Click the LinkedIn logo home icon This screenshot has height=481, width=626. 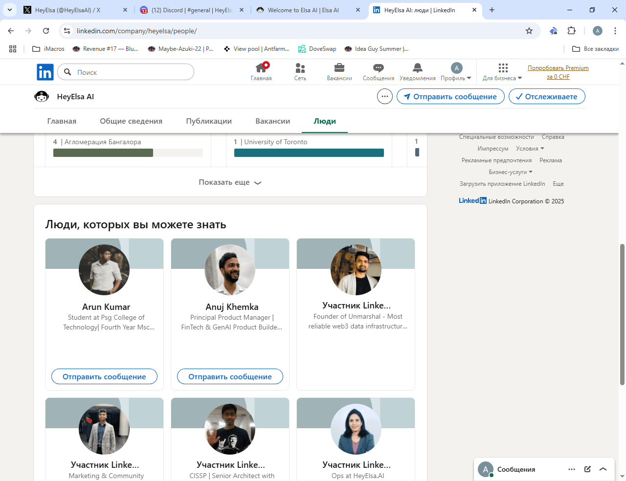coord(45,72)
